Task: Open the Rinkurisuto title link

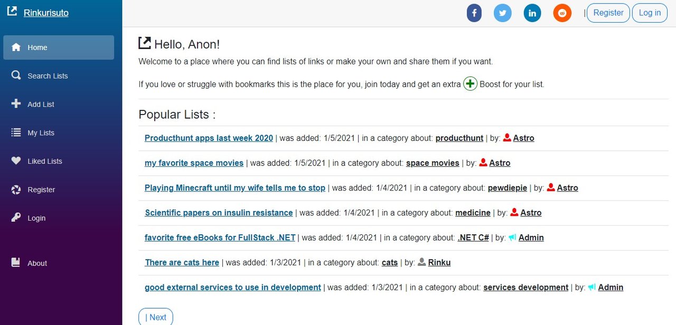Action: tap(46, 13)
